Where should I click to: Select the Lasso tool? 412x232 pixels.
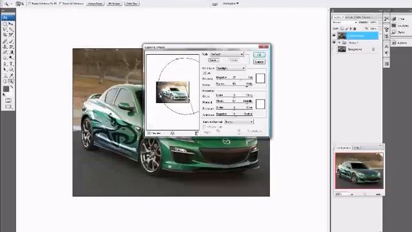click(x=5, y=30)
